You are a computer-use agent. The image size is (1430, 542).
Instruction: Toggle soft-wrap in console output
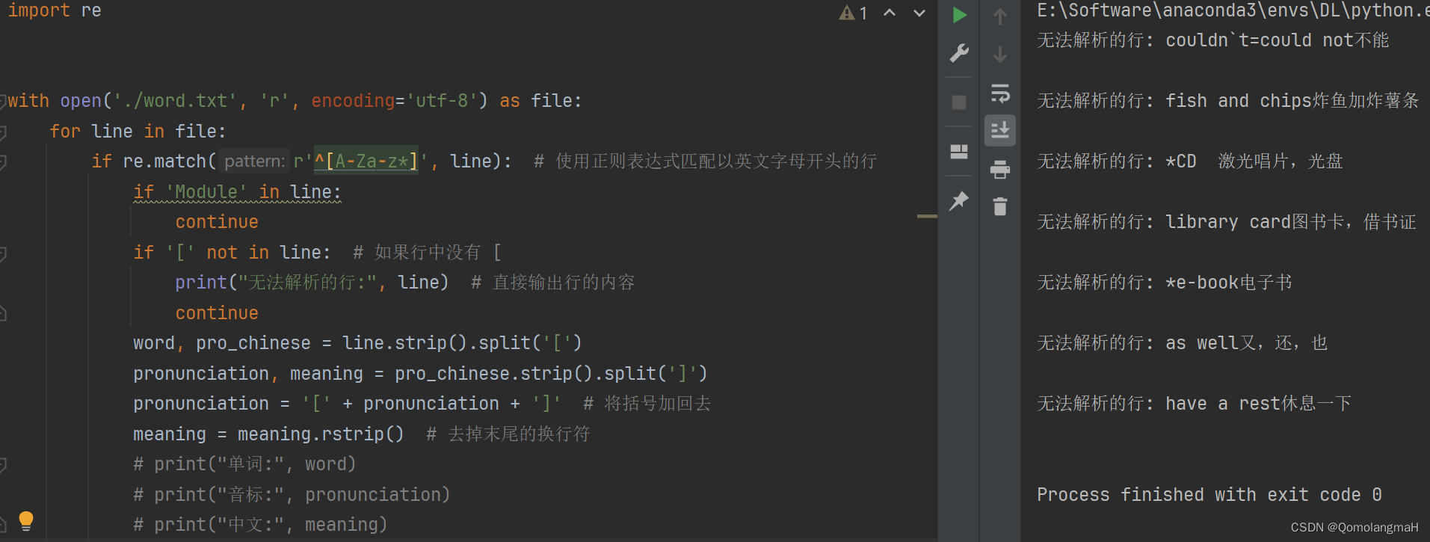click(1000, 93)
